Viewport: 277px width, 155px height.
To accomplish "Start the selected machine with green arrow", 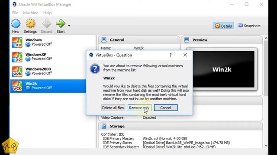I will pyautogui.click(x=61, y=24).
